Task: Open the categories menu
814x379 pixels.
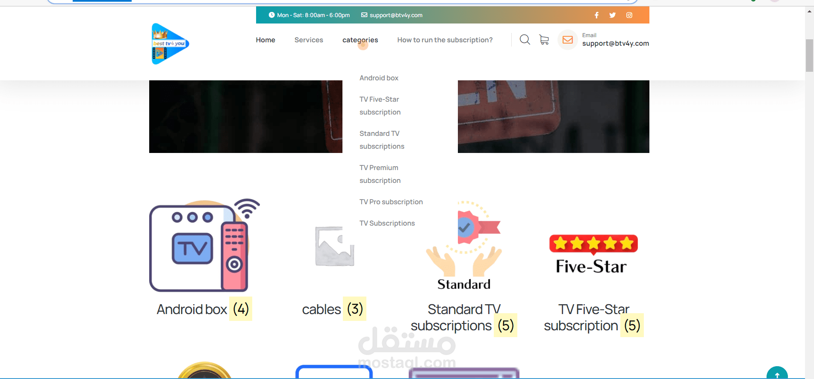Action: coord(360,40)
